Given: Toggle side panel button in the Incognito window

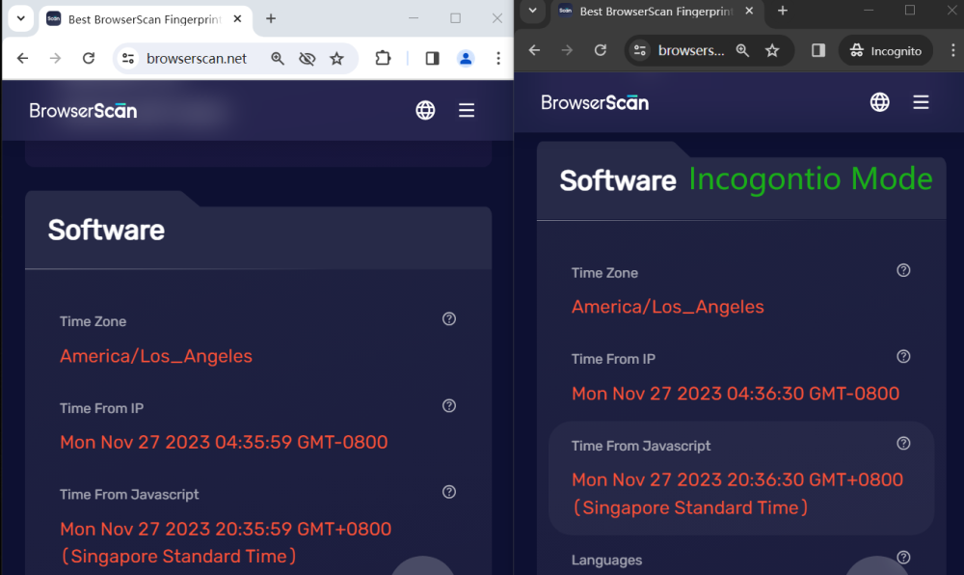Looking at the screenshot, I should pos(818,50).
